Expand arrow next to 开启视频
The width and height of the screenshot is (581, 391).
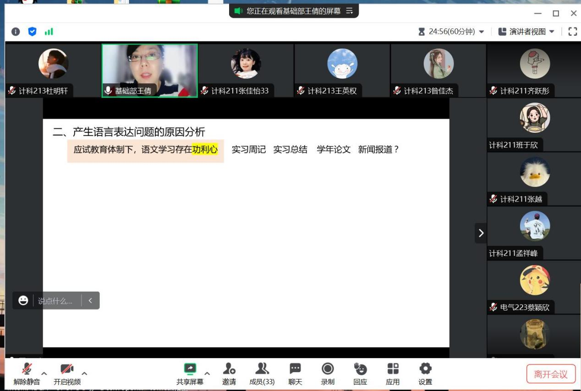(x=84, y=373)
